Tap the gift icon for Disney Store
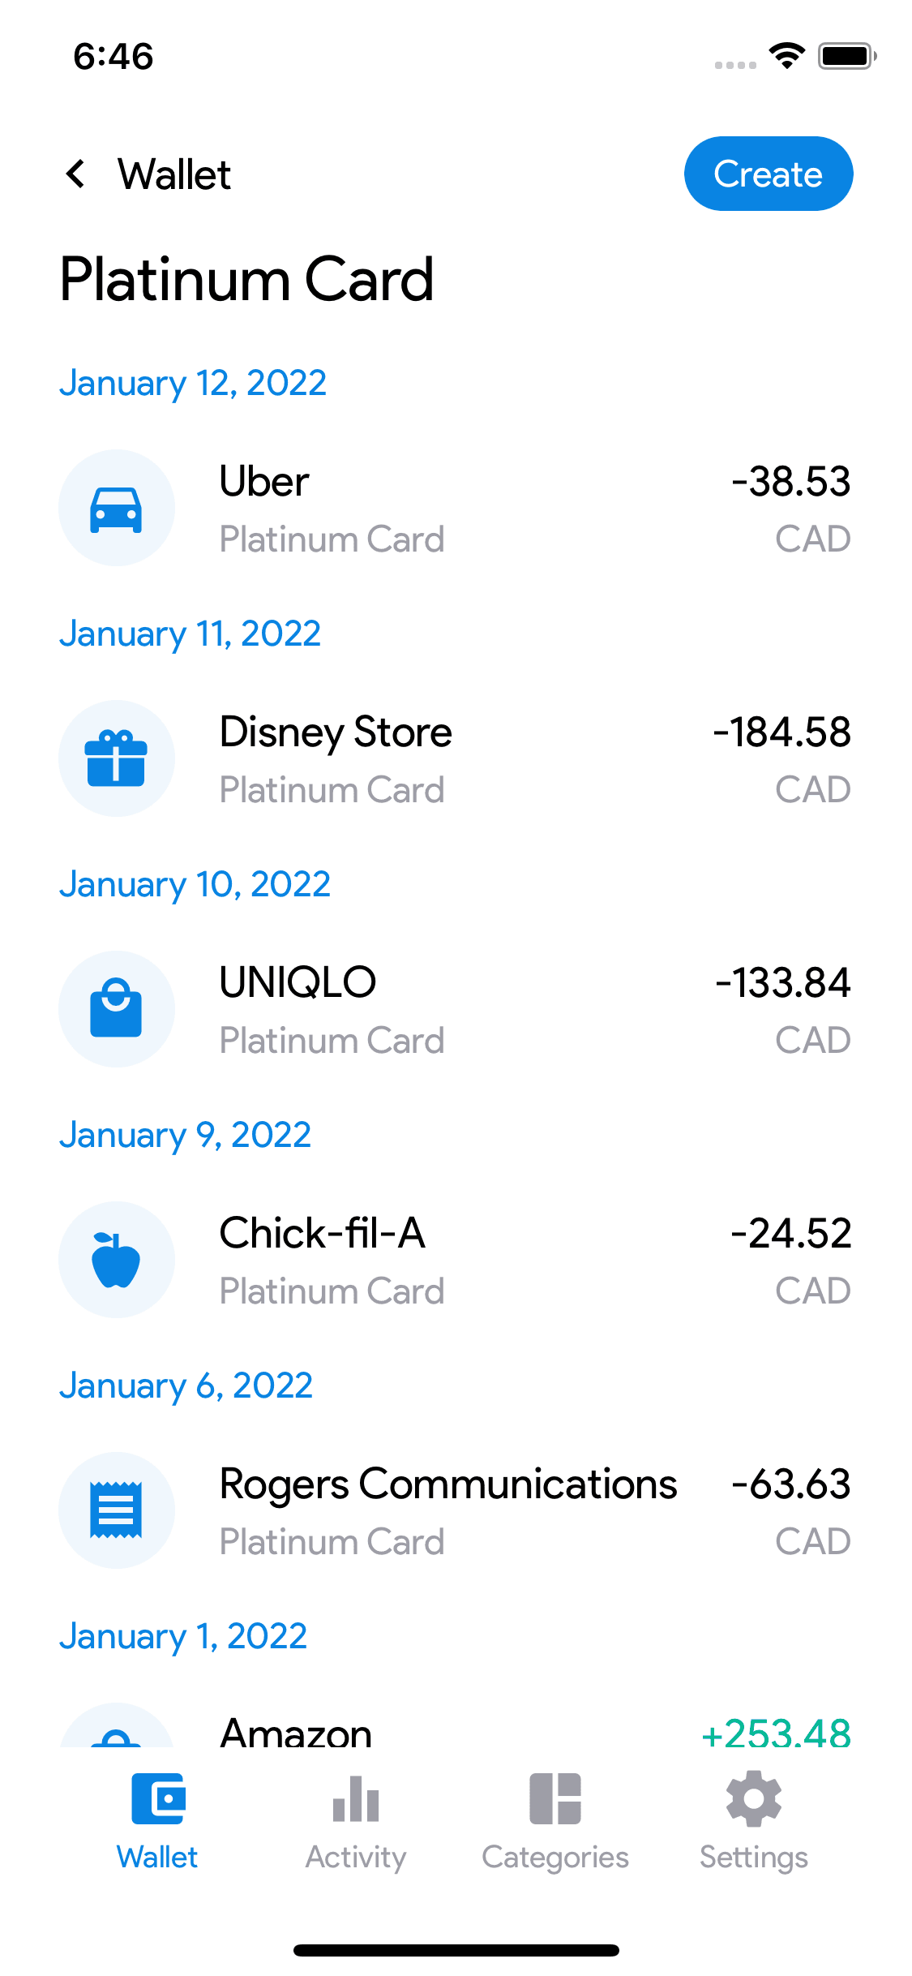The width and height of the screenshot is (912, 1976). coord(117,759)
